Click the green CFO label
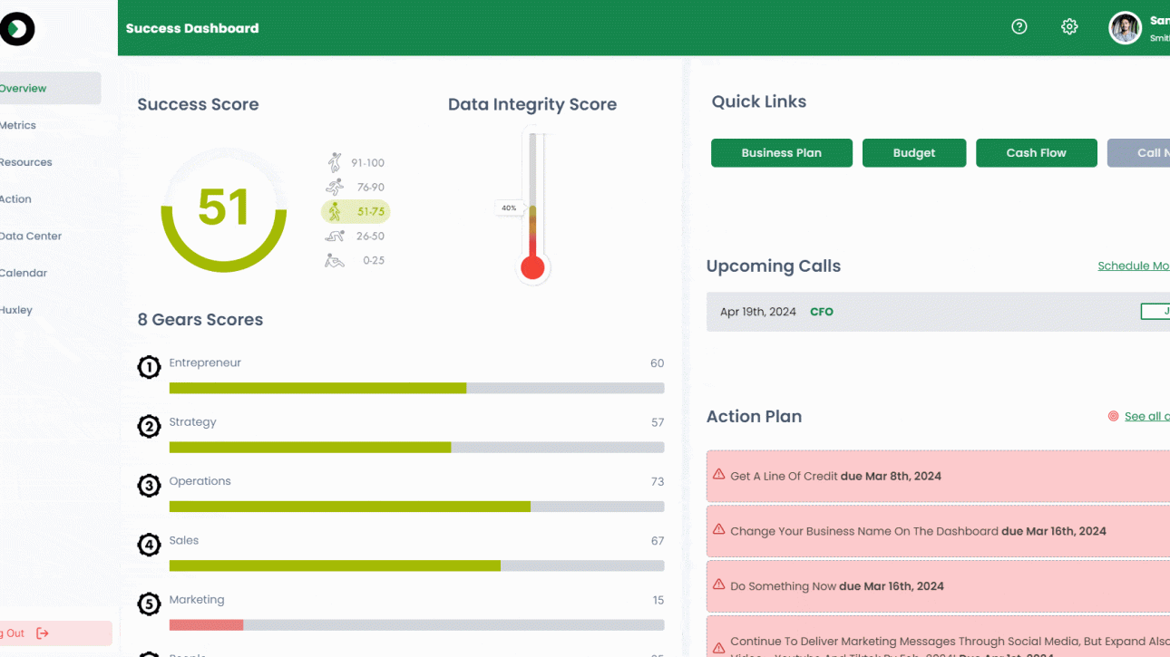Screen dimensions: 1170x657 pyautogui.click(x=822, y=312)
